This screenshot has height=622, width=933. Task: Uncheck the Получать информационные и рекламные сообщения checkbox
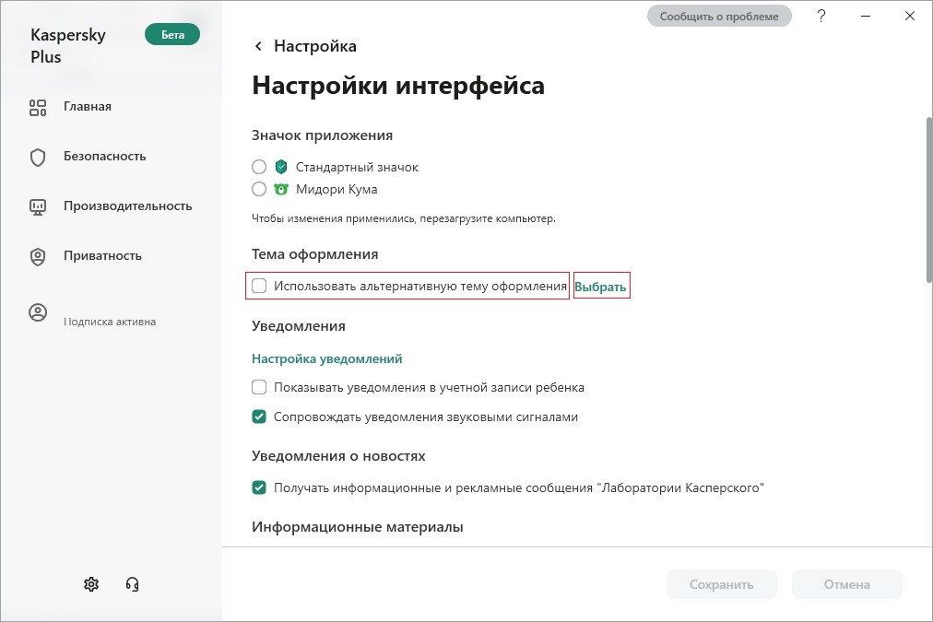click(259, 487)
